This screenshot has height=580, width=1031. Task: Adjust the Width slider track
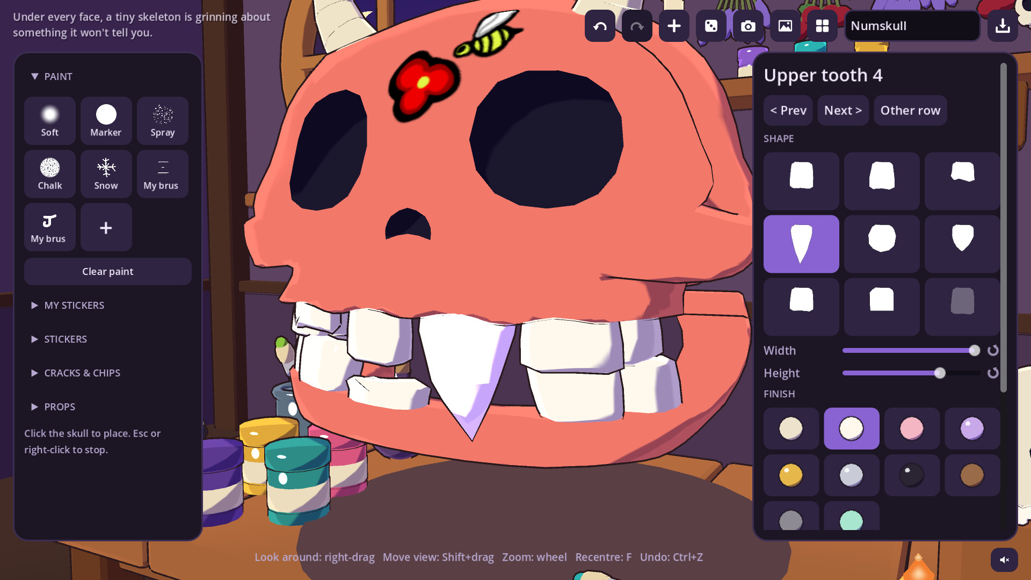(x=911, y=350)
